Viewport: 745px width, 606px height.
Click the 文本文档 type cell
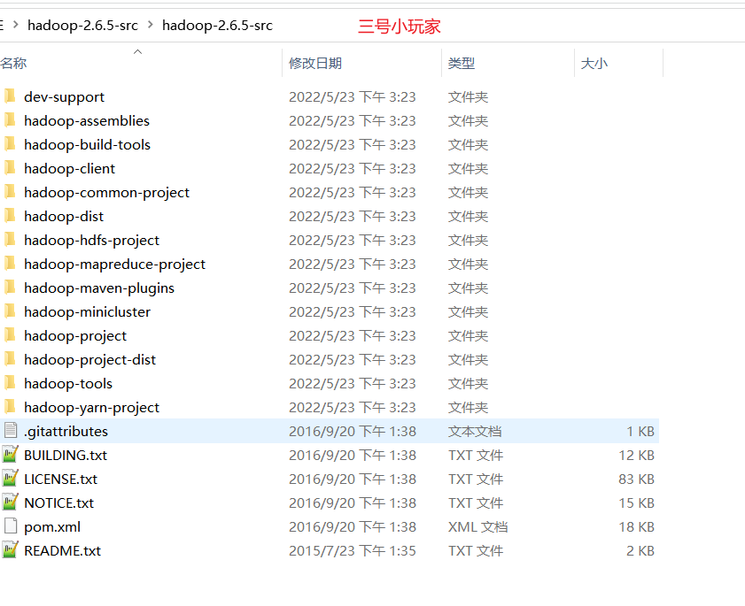tap(475, 432)
